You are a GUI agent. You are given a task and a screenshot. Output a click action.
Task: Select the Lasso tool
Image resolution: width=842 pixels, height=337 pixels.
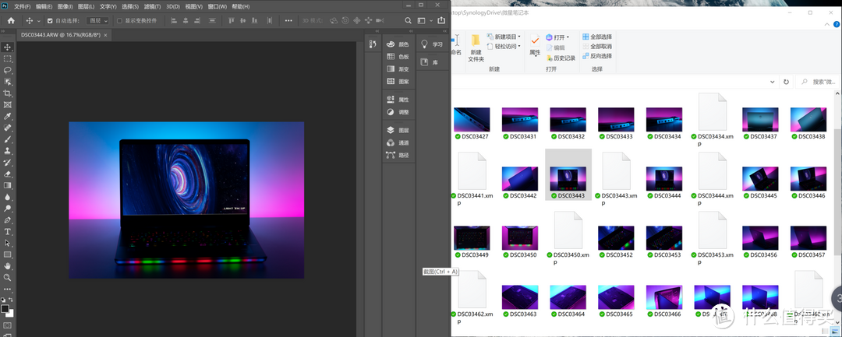(x=8, y=70)
